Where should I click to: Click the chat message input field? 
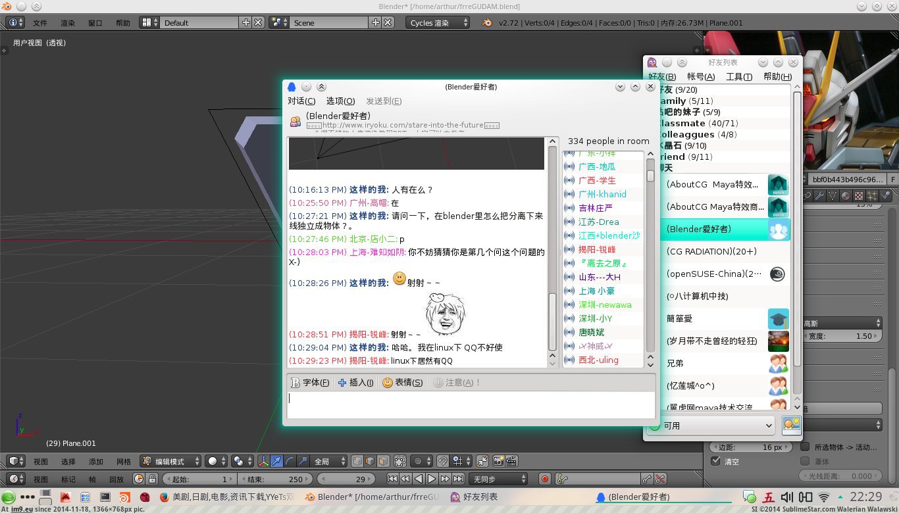point(471,404)
